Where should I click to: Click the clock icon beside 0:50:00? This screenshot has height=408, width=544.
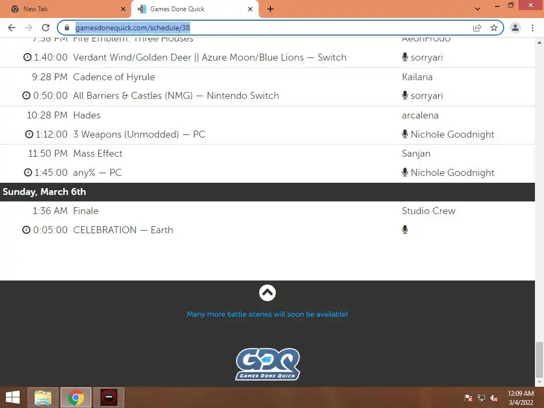(x=27, y=96)
